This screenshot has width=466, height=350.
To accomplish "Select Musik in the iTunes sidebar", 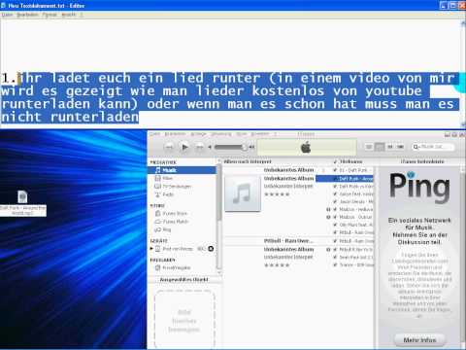I will click(182, 170).
